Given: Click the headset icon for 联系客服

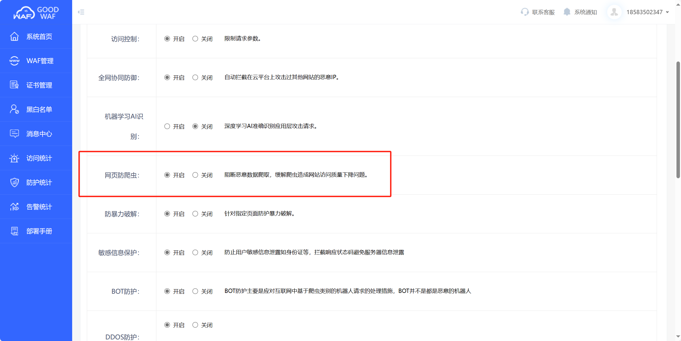Looking at the screenshot, I should (525, 12).
